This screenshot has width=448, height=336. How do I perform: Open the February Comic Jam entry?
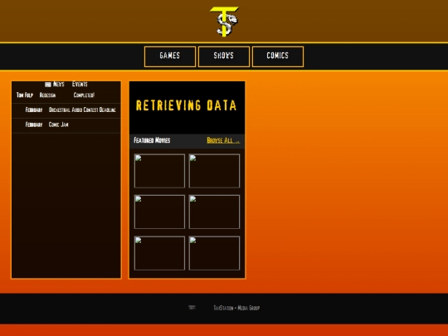point(66,124)
